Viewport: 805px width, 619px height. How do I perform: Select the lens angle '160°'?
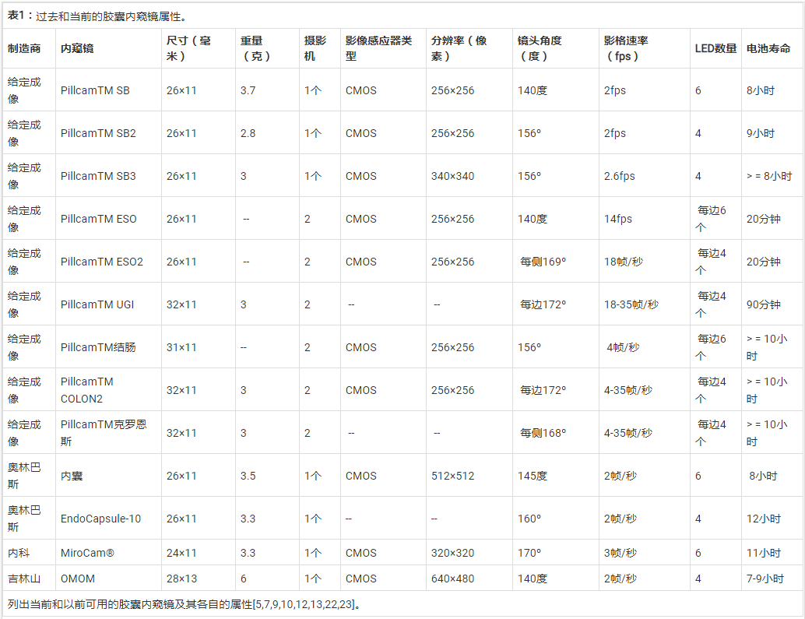pyautogui.click(x=529, y=519)
